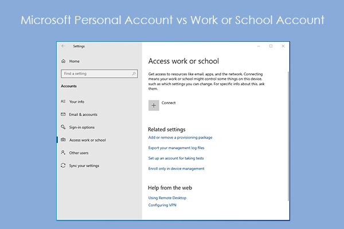Image resolution: width=344 pixels, height=229 pixels.
Task: Open Configuring VPN help link
Action: 162,205
